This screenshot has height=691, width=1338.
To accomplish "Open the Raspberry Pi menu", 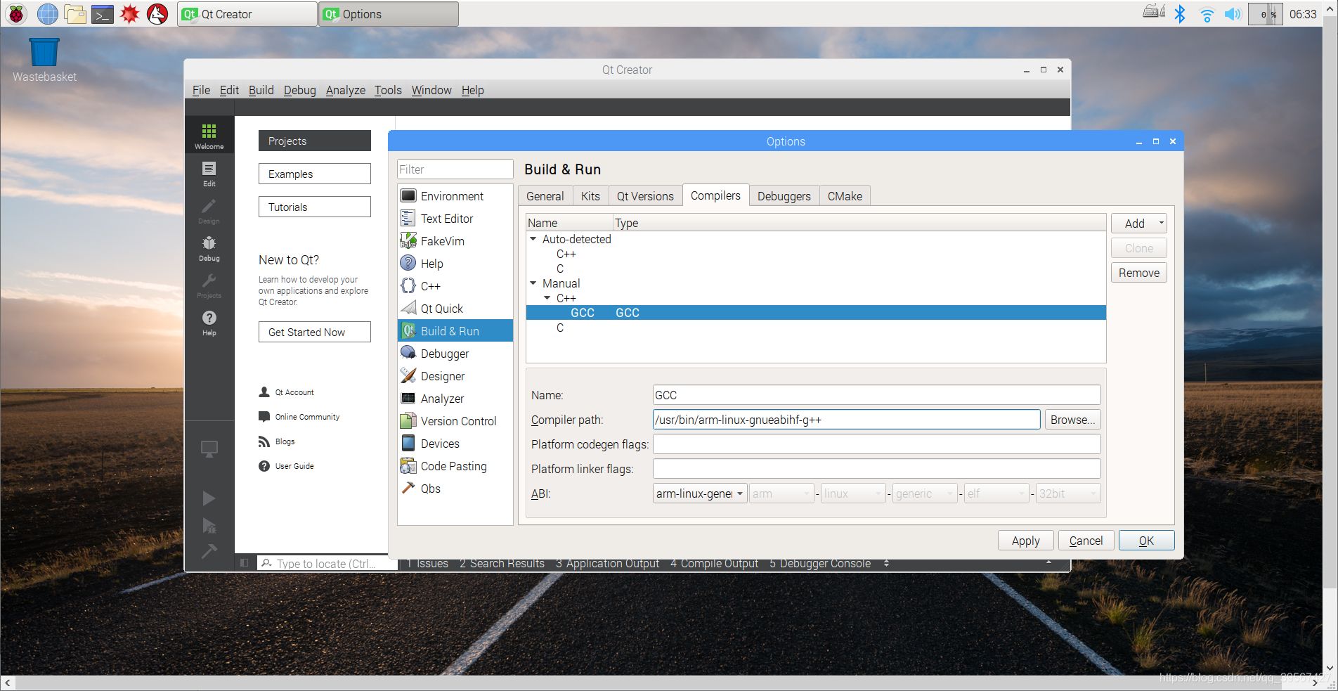I will pyautogui.click(x=16, y=14).
